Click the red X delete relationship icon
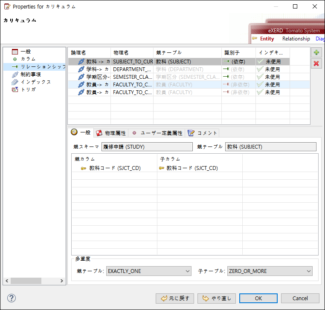 (x=316, y=63)
